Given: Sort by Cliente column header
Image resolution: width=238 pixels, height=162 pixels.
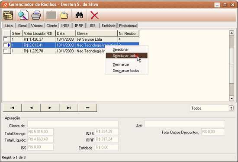Looking at the screenshot, I should click(x=96, y=33).
